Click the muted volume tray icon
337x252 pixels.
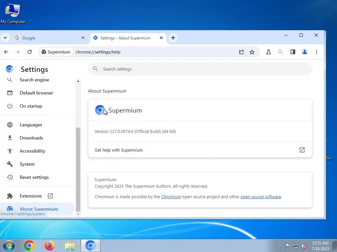[304, 246]
